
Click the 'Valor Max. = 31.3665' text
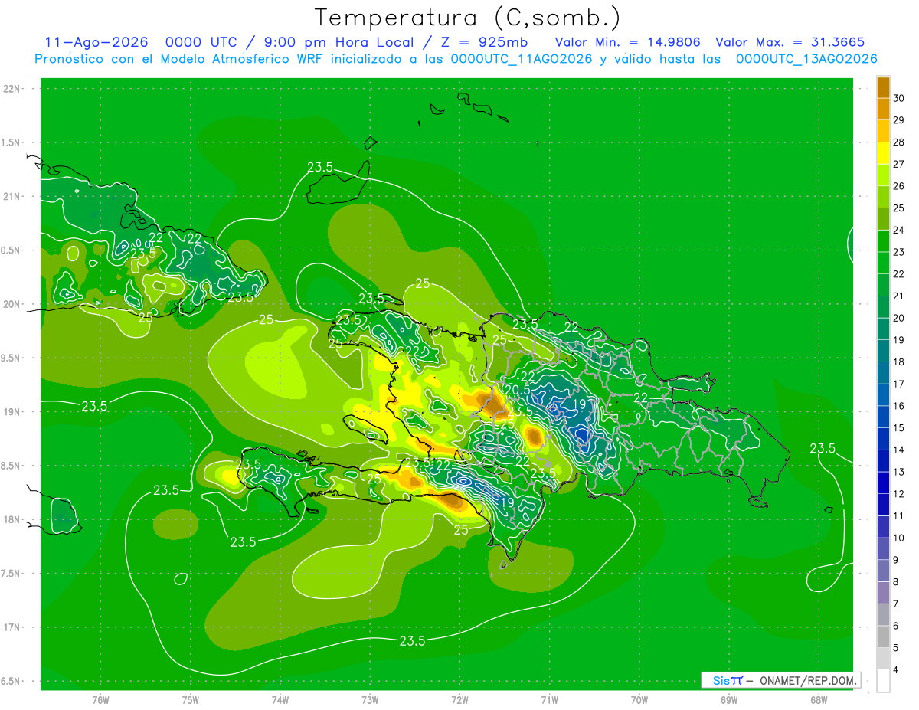coord(790,42)
